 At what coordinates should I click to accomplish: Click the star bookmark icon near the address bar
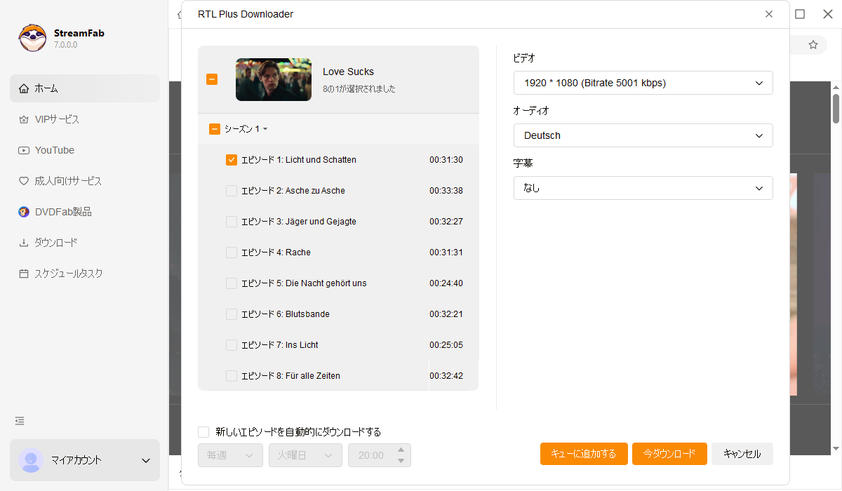813,43
